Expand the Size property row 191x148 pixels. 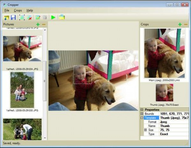point(145,130)
